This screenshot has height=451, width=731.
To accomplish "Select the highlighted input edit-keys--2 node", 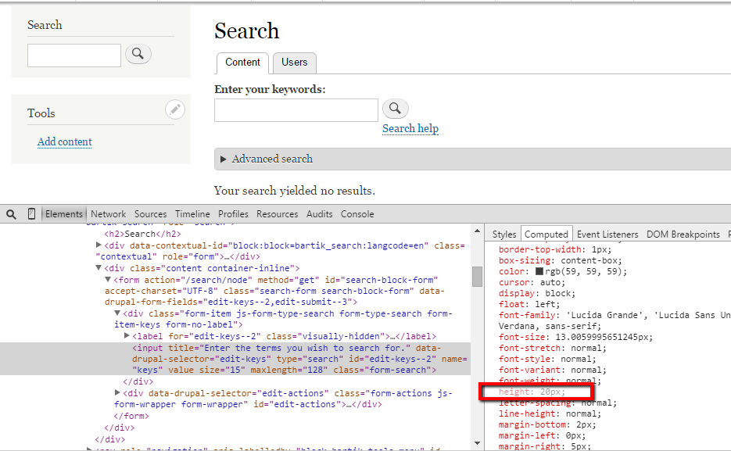I will [x=235, y=359].
